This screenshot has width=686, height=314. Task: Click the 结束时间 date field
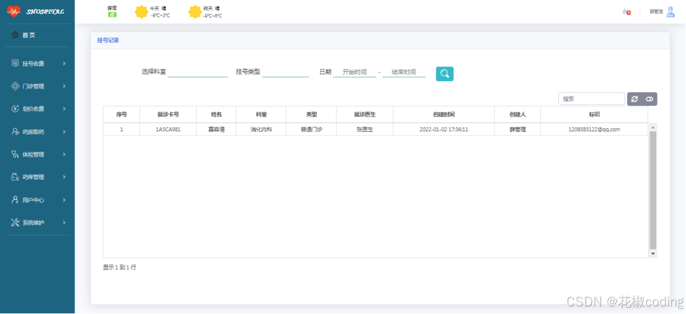click(x=404, y=72)
